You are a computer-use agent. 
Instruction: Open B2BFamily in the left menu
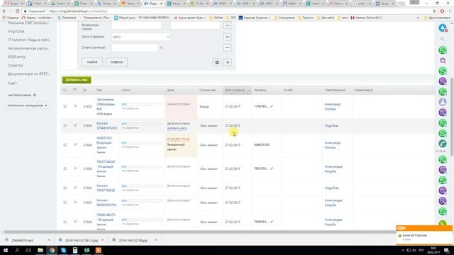pos(16,57)
